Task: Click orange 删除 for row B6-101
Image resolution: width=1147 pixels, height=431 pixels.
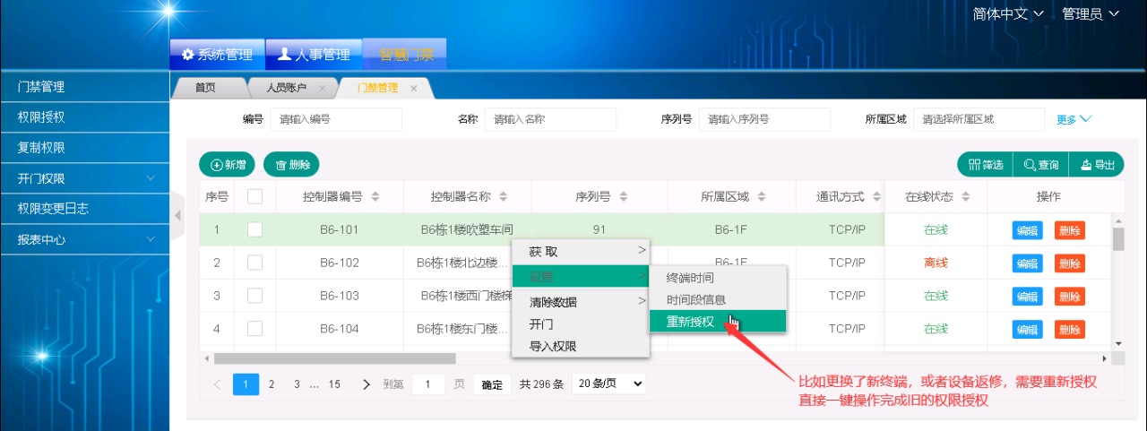Action: [x=1070, y=230]
